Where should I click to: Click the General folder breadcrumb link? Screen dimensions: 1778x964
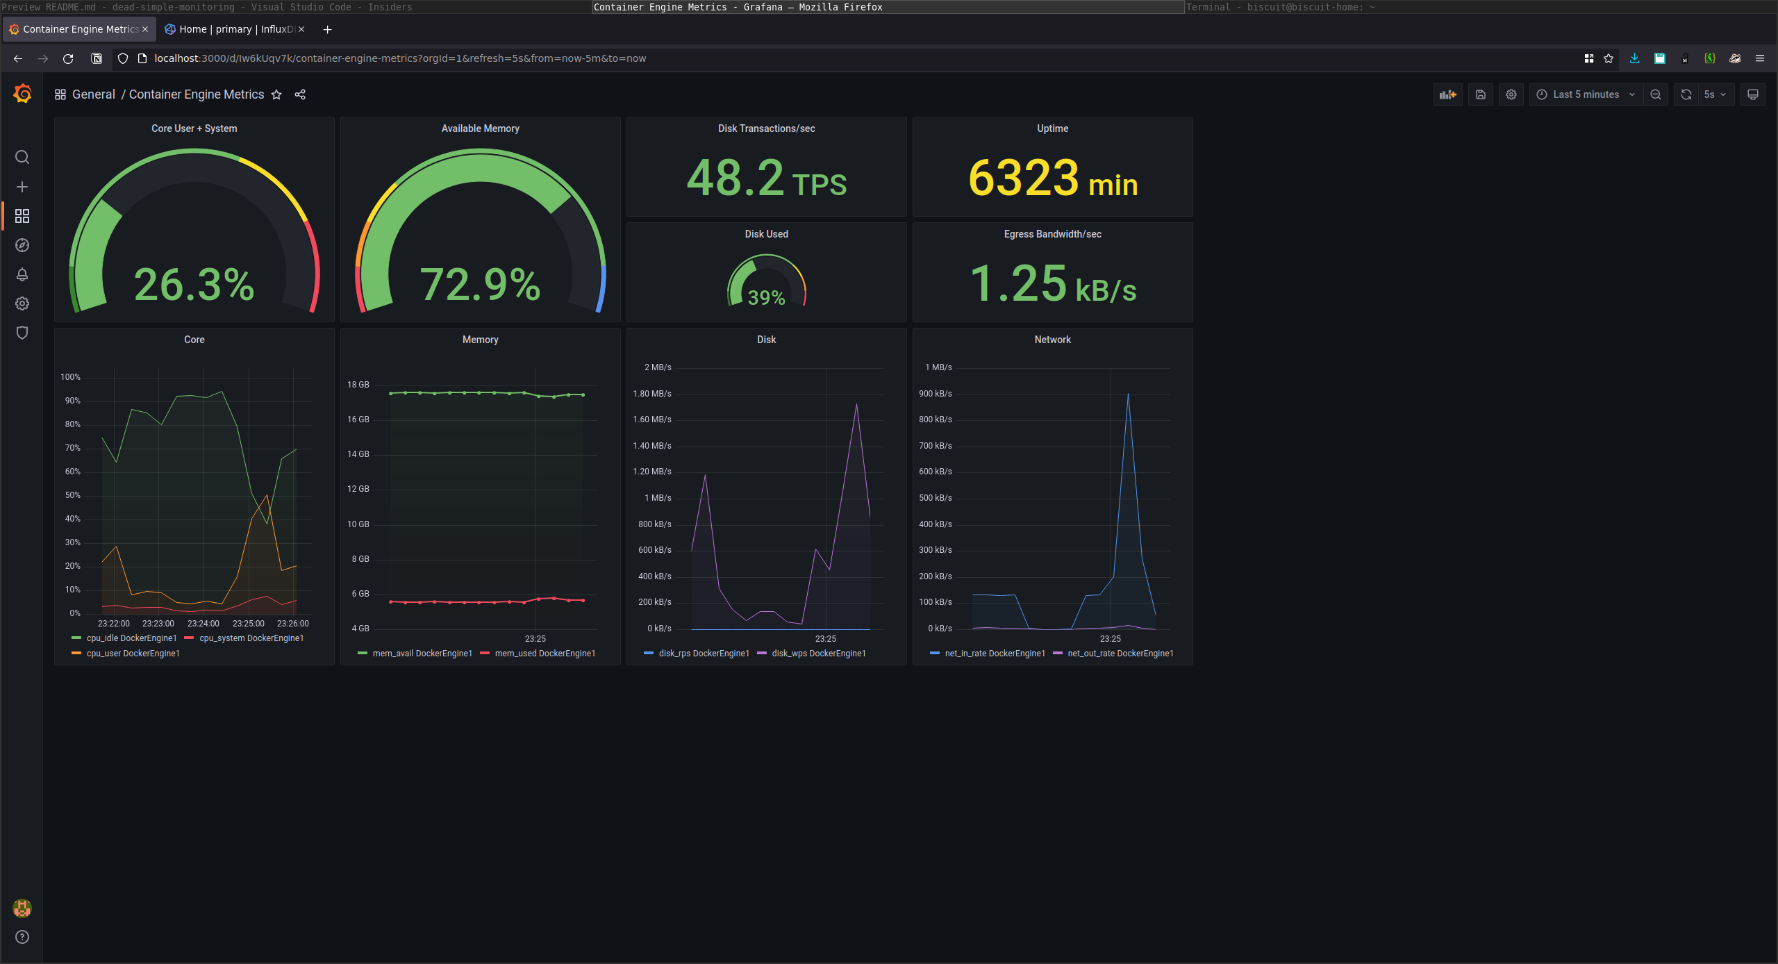coord(93,94)
